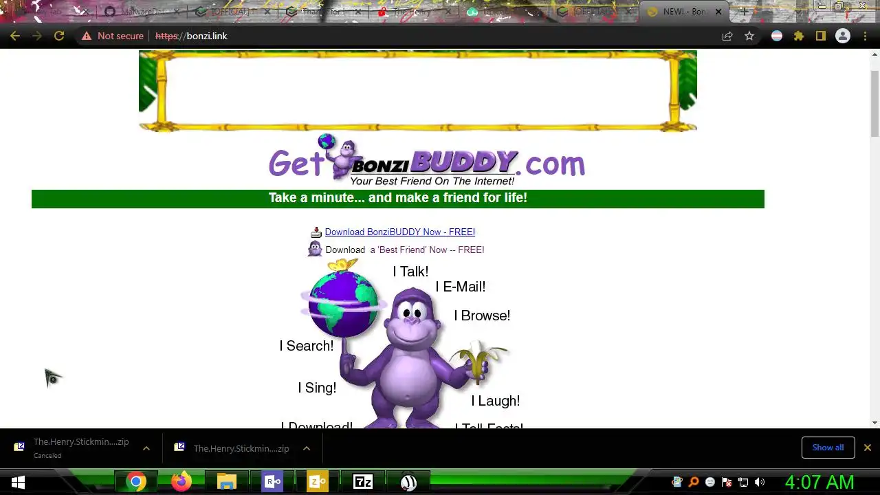Screen dimensions: 880x495
Task: Click the 4:07 AM clock
Action: (819, 482)
